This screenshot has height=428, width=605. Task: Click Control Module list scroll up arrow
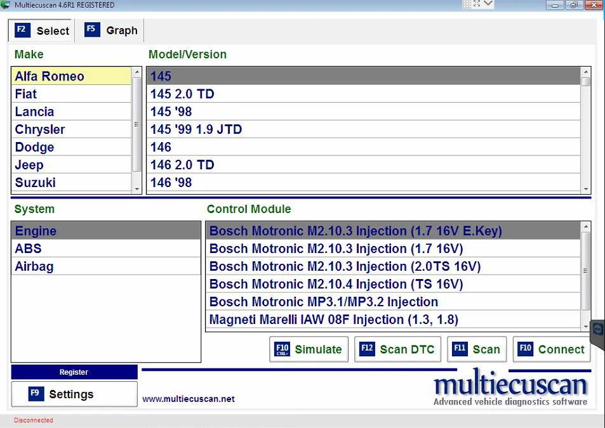[586, 226]
